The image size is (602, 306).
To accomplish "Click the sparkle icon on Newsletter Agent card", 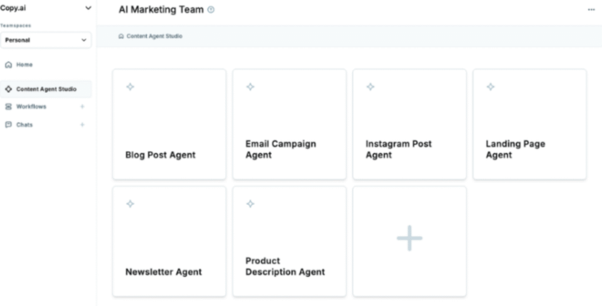I will pos(130,204).
